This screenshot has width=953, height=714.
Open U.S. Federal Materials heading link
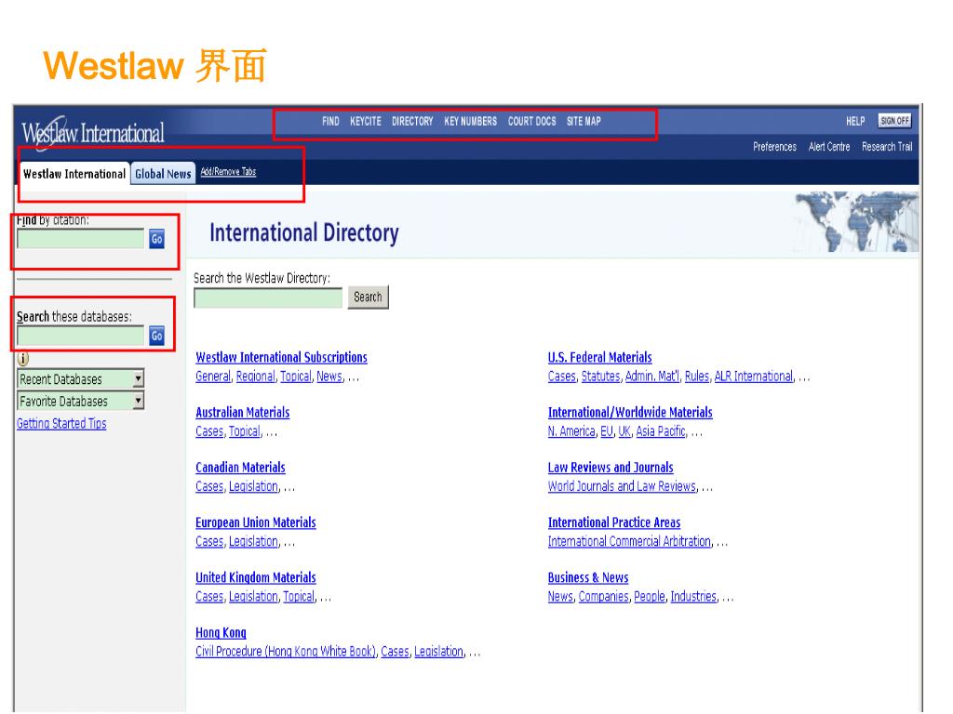click(600, 357)
